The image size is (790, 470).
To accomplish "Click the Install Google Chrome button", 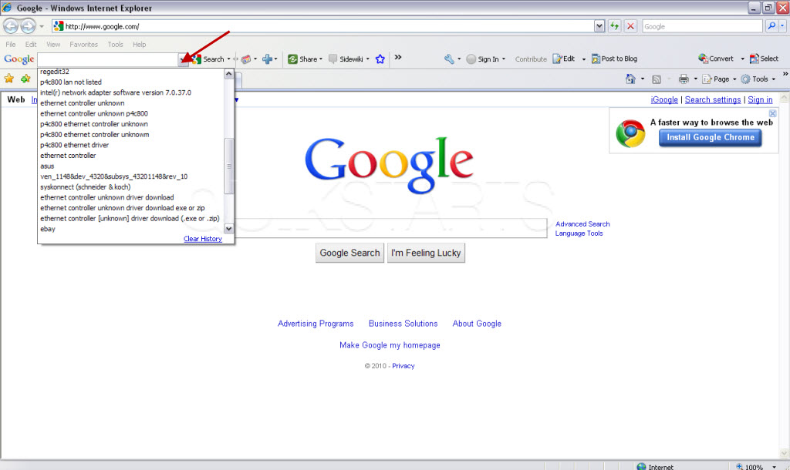I will point(711,137).
